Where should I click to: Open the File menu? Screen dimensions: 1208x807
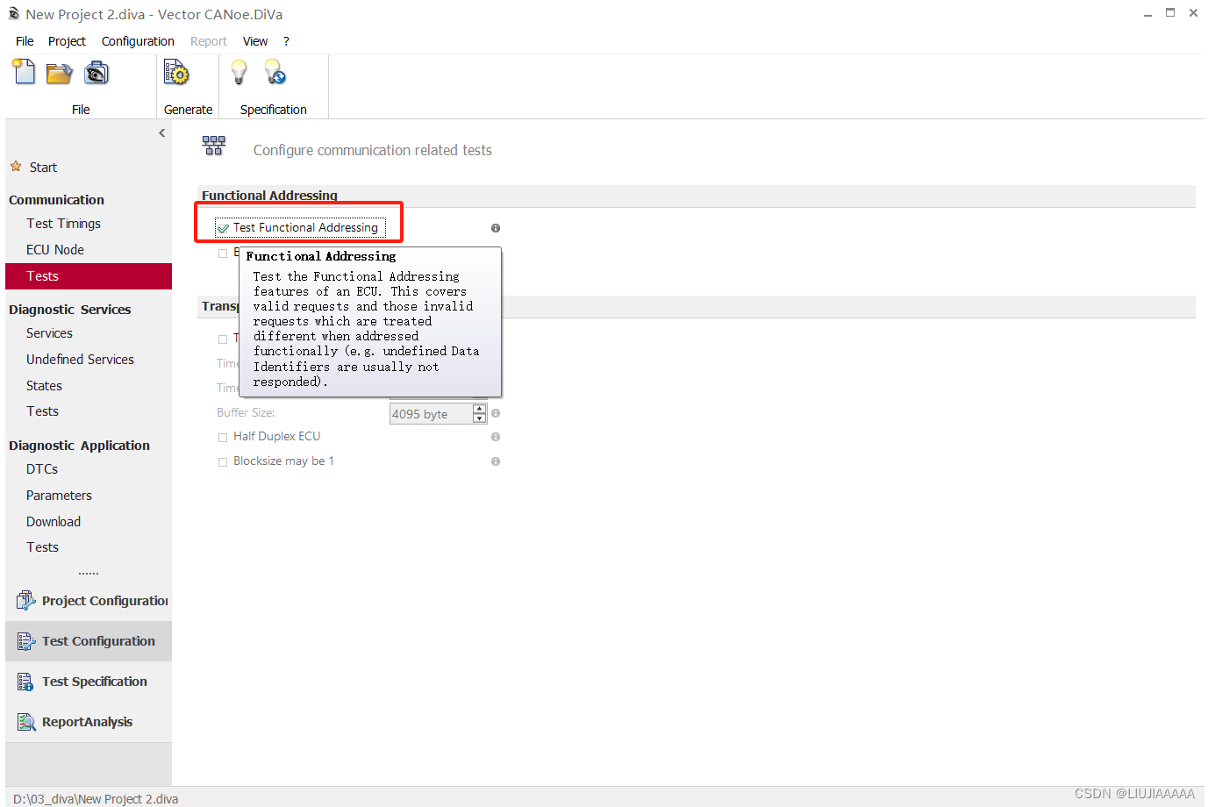point(25,41)
